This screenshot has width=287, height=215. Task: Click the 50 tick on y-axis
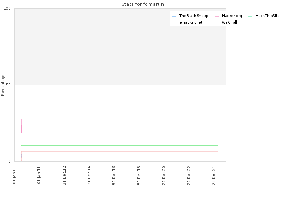8,85
